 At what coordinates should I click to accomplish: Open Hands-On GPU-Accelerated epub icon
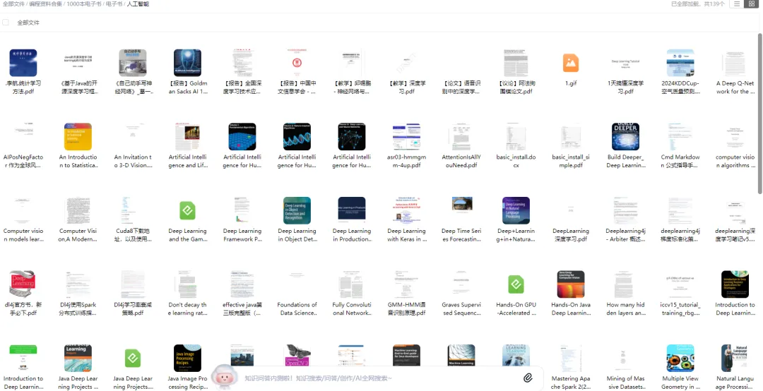click(x=516, y=284)
